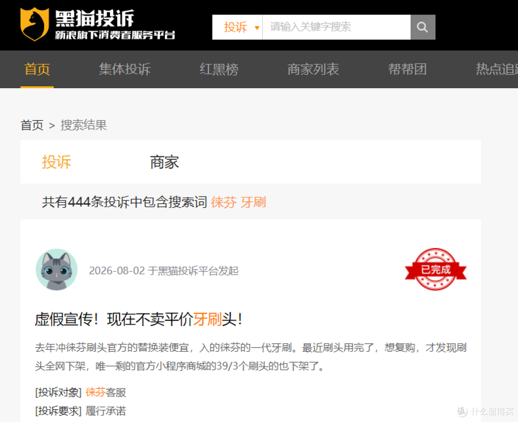
Task: Click the 已完成 red status stamp
Action: (436, 270)
